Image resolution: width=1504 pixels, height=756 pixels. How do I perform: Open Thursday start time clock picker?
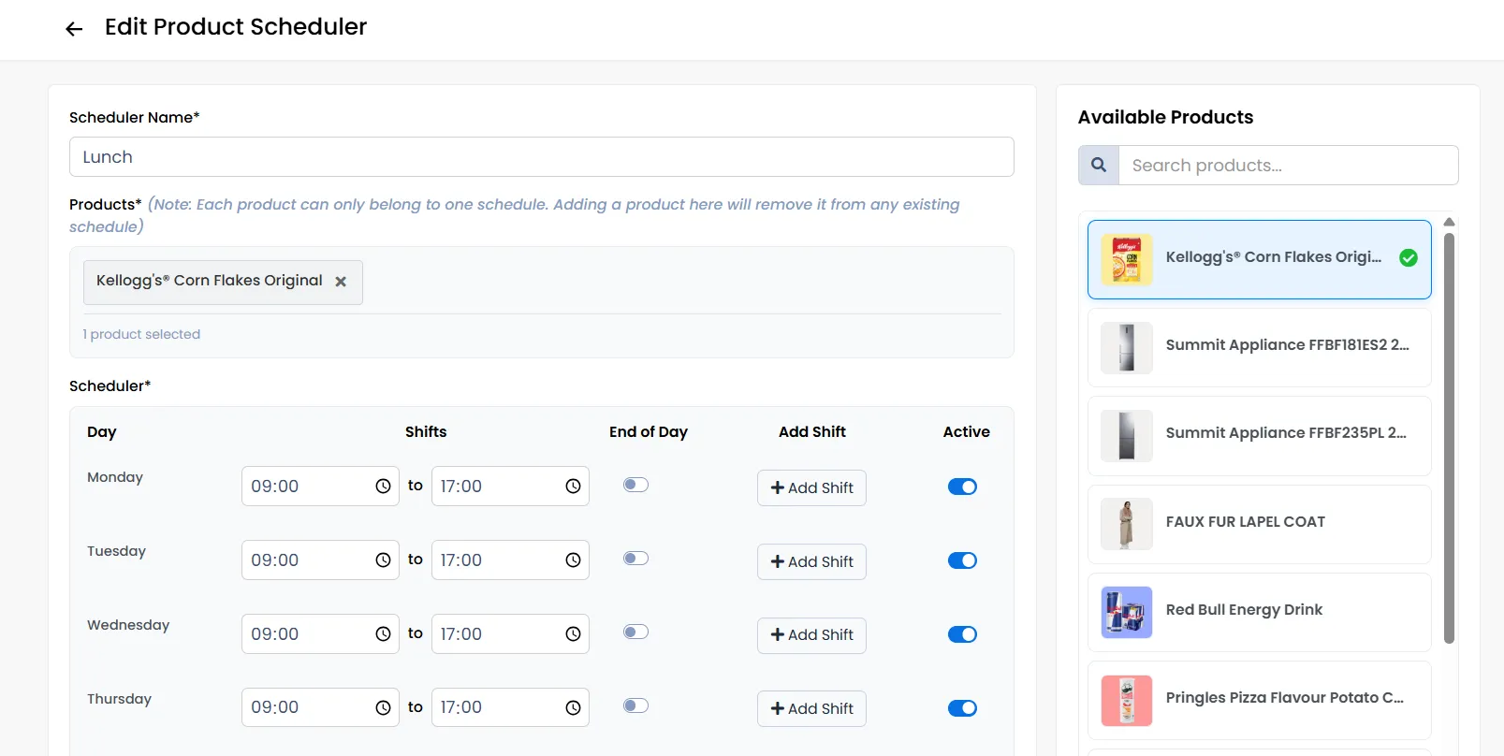[x=383, y=708]
